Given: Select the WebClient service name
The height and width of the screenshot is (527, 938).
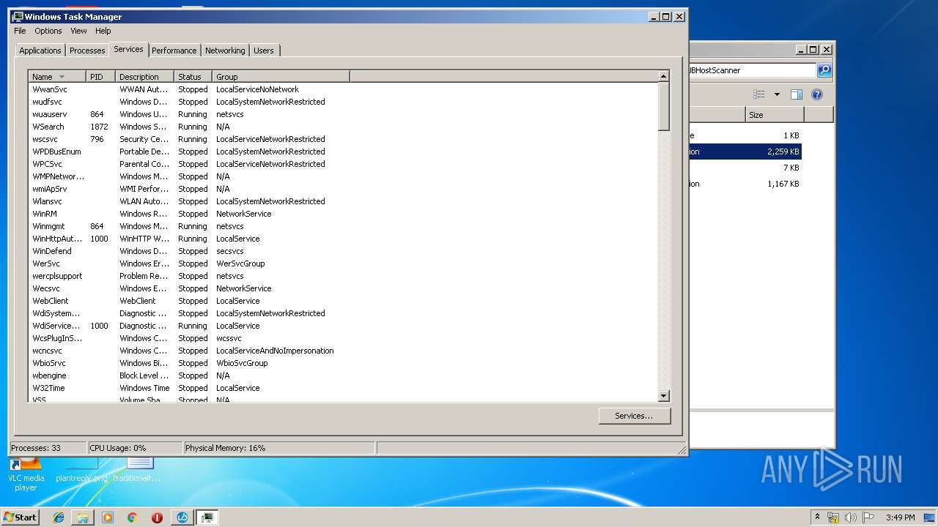Looking at the screenshot, I should [51, 301].
